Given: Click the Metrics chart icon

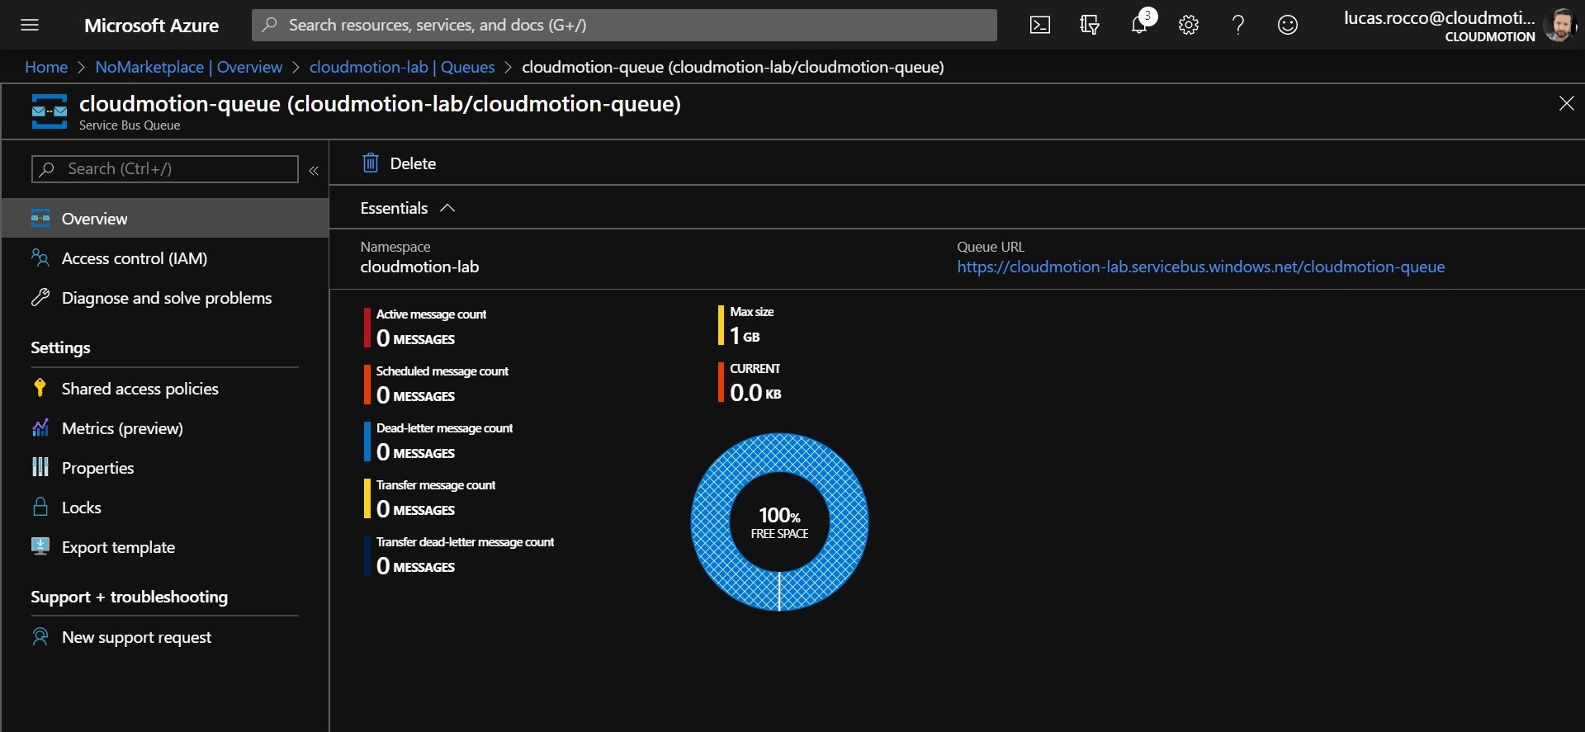Looking at the screenshot, I should coord(40,427).
